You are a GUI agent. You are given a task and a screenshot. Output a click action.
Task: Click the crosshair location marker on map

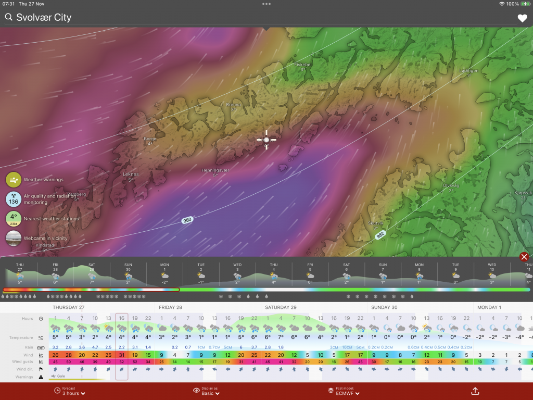pyautogui.click(x=266, y=140)
